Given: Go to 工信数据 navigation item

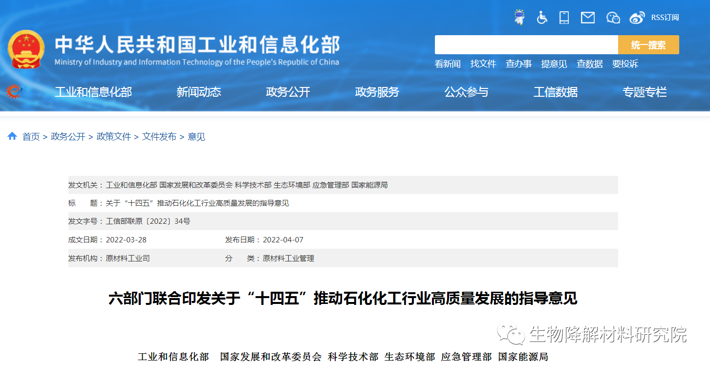Looking at the screenshot, I should click(x=556, y=92).
